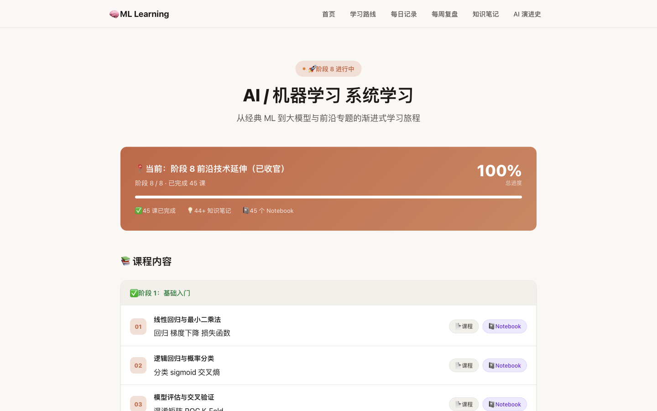Select 每日记录 nav link
This screenshot has width=657, height=411.
404,14
